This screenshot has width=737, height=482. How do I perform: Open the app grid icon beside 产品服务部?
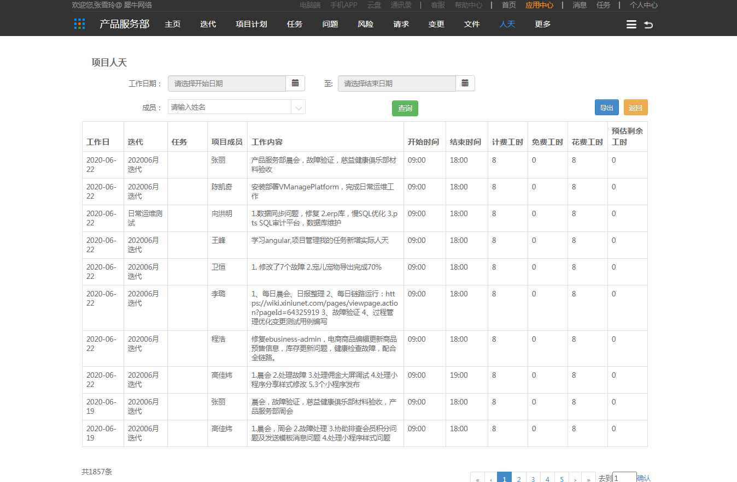pyautogui.click(x=80, y=24)
